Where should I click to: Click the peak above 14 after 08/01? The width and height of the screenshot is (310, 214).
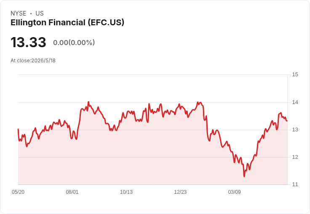click(88, 102)
